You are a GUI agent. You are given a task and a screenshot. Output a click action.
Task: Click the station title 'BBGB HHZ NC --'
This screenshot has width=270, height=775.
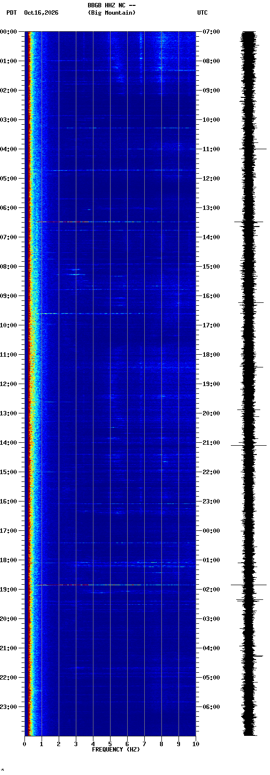(112, 5)
